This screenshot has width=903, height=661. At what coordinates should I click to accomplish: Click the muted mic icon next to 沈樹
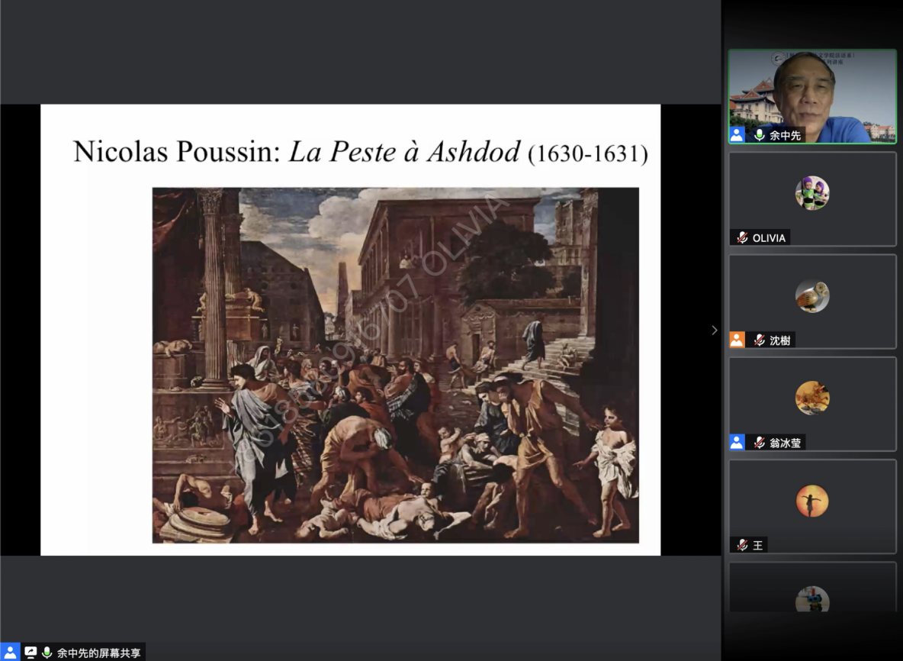[x=759, y=340]
